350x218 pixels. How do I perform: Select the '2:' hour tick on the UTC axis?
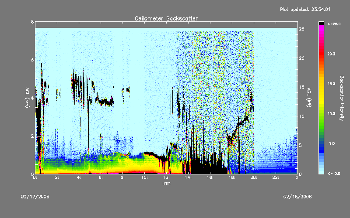click(57, 177)
